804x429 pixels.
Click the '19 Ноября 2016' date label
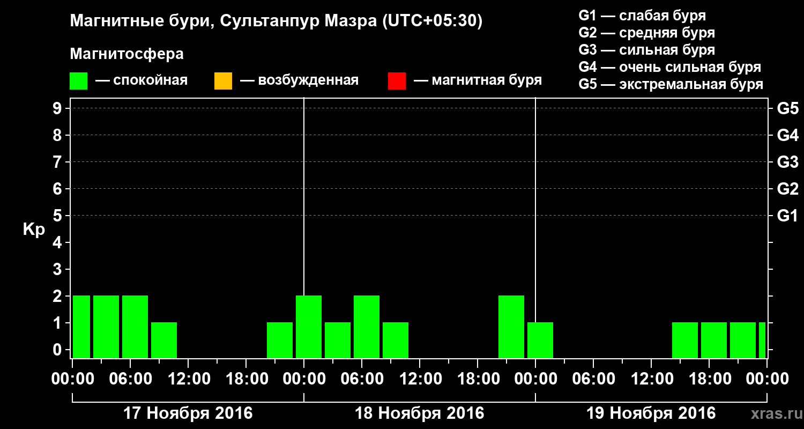point(651,413)
